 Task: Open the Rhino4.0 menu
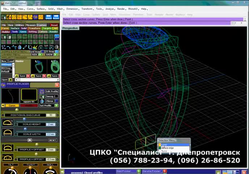133,9
